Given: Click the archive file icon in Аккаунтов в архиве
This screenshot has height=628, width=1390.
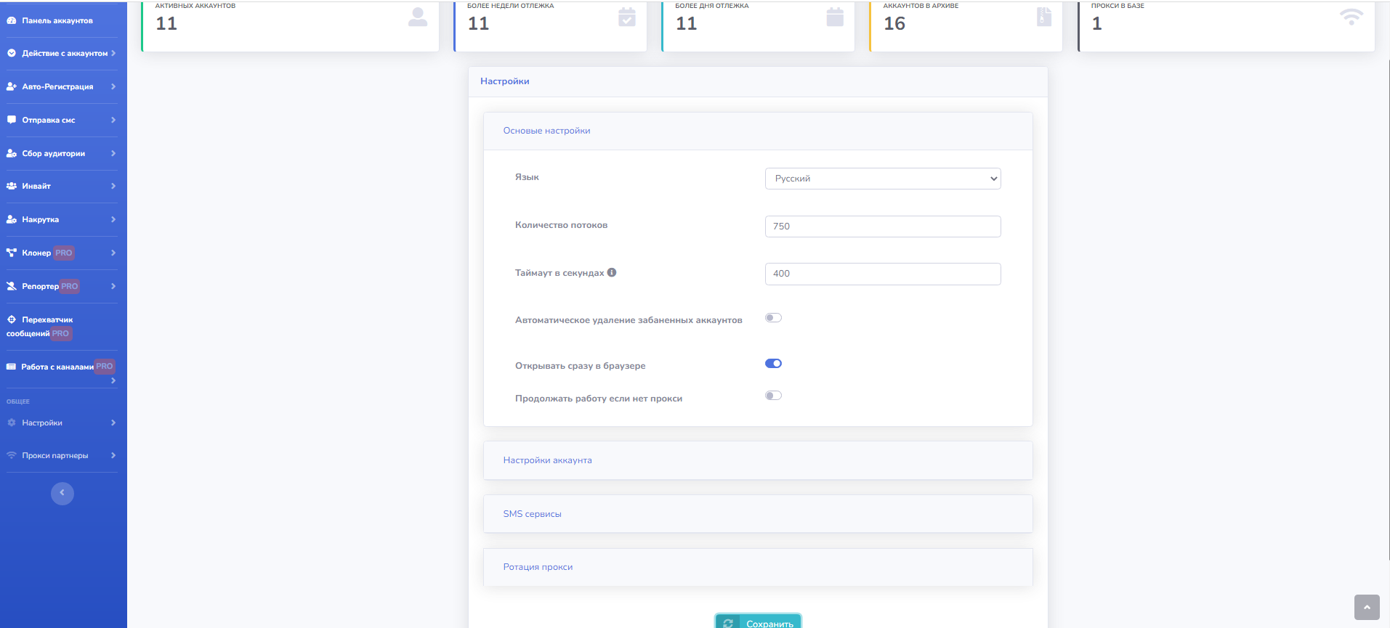Looking at the screenshot, I should 1043,17.
